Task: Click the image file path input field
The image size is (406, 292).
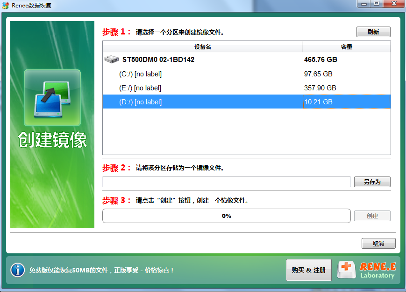Action: (226, 182)
